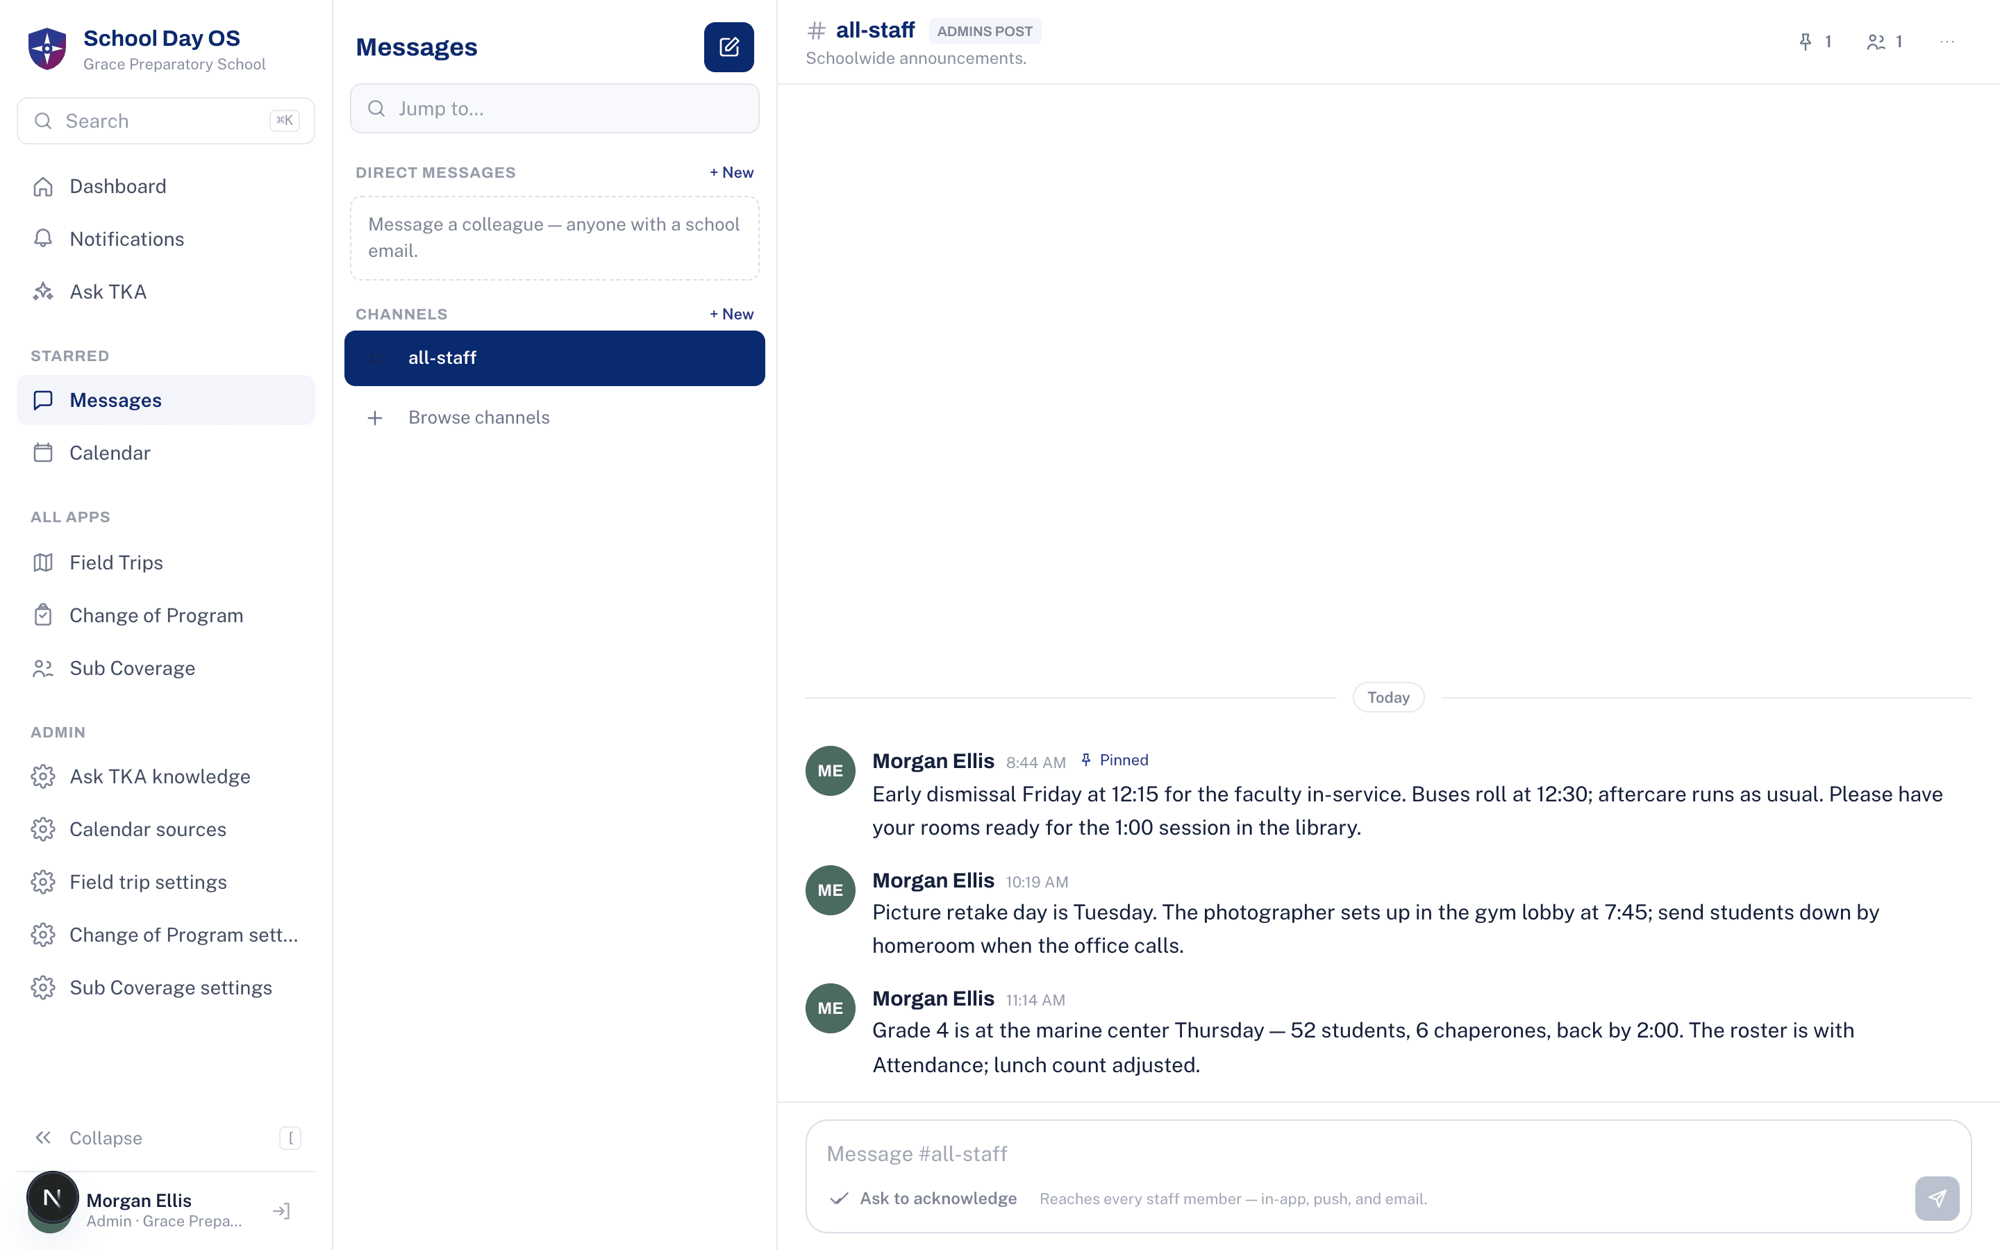The width and height of the screenshot is (2000, 1250).
Task: Open Field trip settings page
Action: [x=165, y=882]
